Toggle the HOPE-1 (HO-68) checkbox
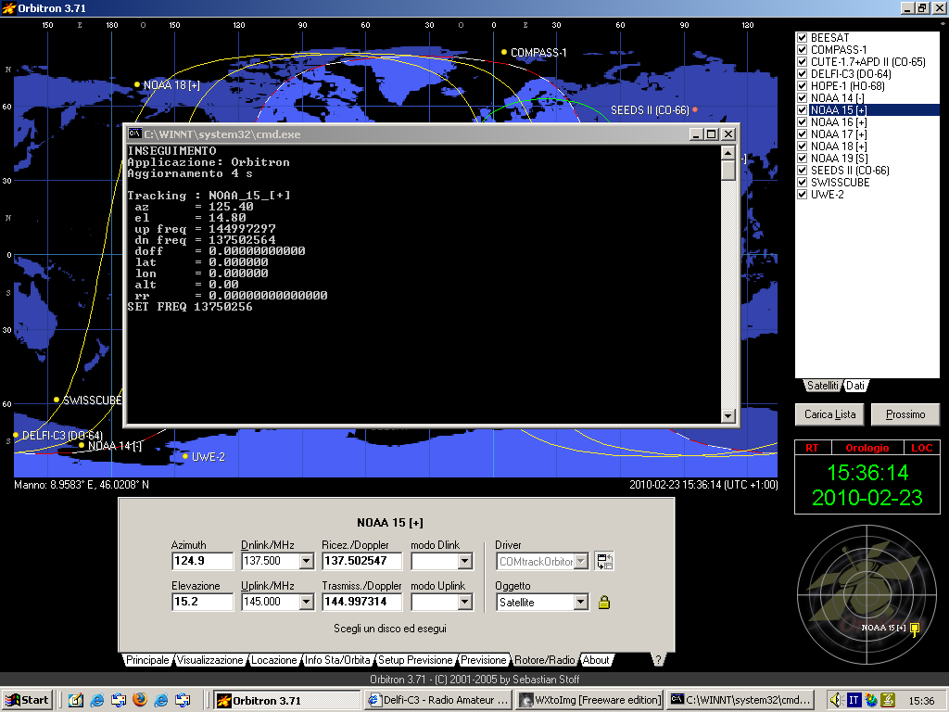Screen dimensions: 949x712 click(x=802, y=86)
